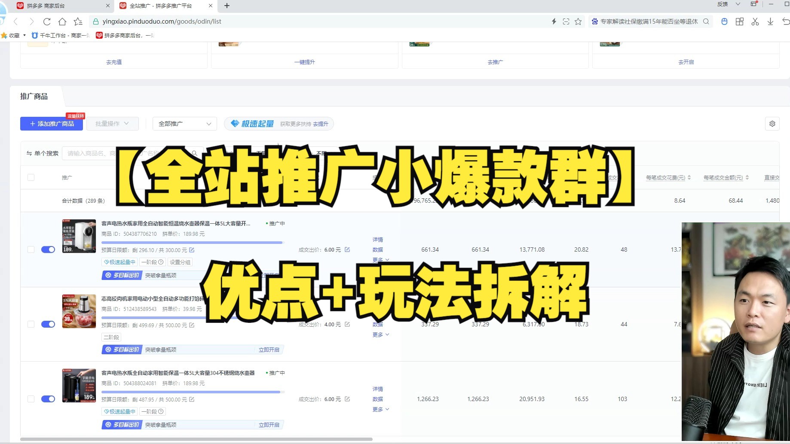
Task: Edit the 4.00 元 bid price
Action: [347, 324]
